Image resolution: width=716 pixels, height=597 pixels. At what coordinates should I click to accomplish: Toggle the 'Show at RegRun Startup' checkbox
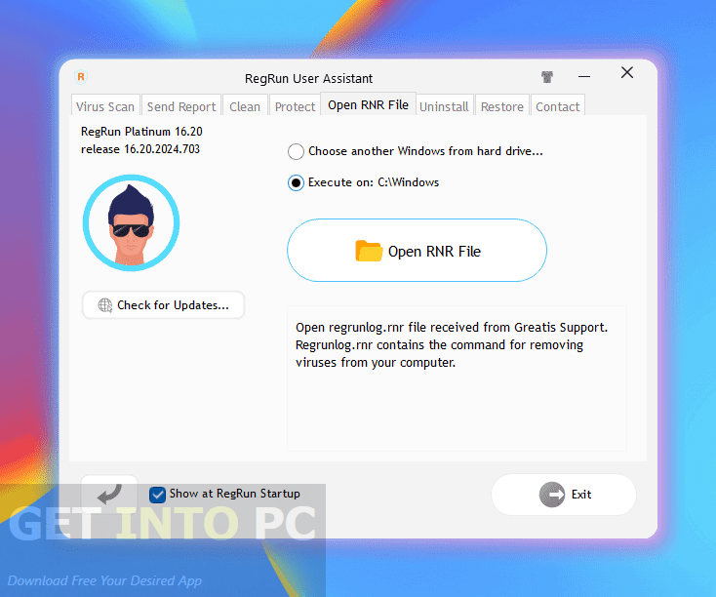158,495
